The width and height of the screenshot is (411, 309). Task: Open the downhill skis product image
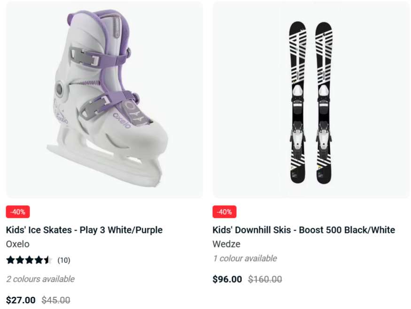(311, 100)
